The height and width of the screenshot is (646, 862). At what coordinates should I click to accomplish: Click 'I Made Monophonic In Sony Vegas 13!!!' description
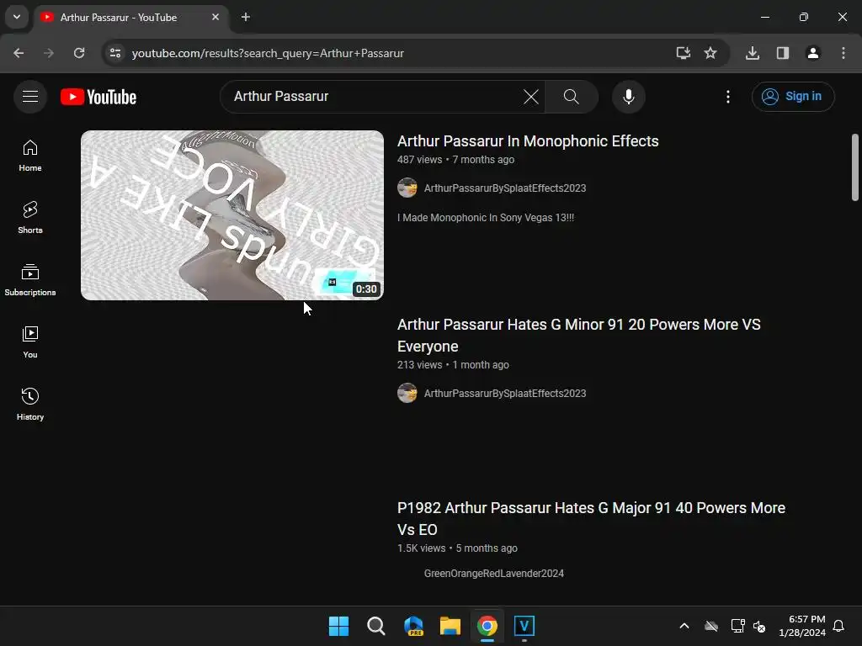486,218
